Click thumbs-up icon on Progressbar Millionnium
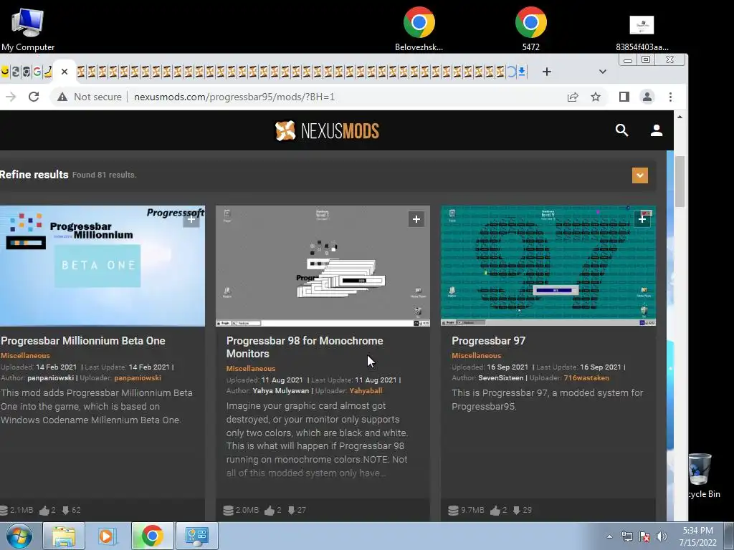734x550 pixels. [44, 510]
